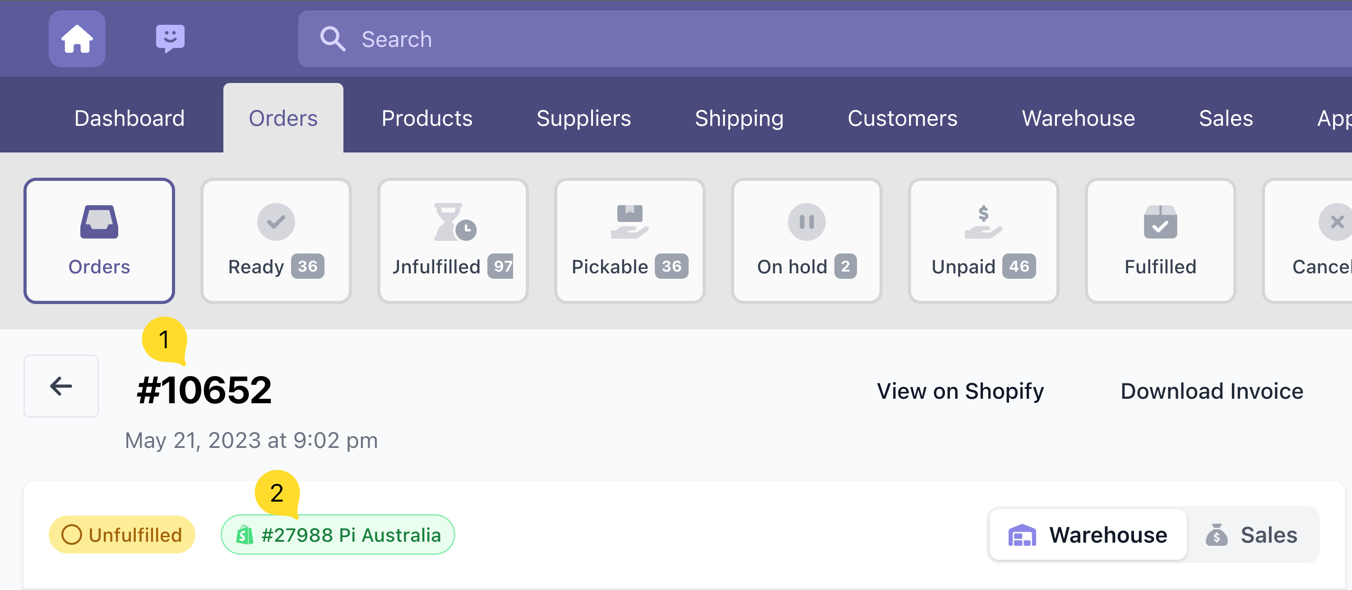
Task: Select the all Orders filter card
Action: [x=99, y=241]
